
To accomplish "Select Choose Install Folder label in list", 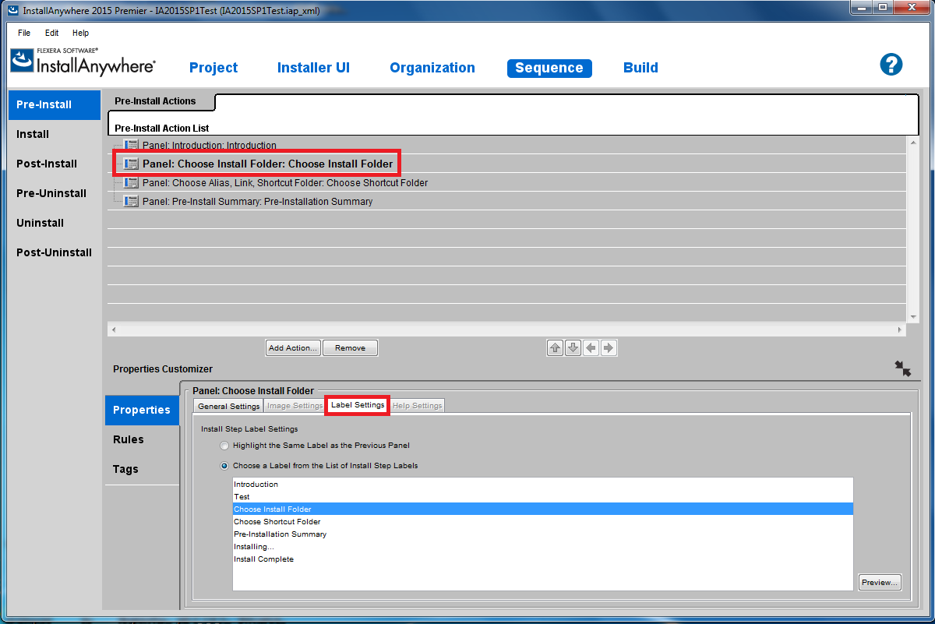I will point(543,509).
